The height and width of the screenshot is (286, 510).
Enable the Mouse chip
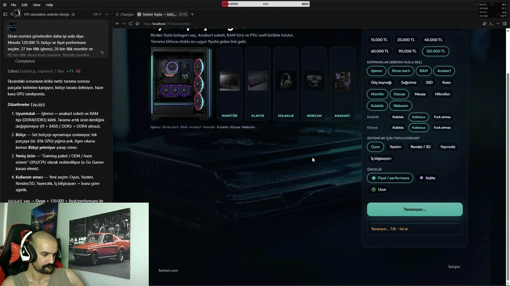coord(420,94)
